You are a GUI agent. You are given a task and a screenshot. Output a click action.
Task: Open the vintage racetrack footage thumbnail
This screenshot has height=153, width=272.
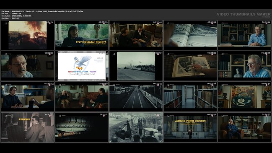pos(136,66)
